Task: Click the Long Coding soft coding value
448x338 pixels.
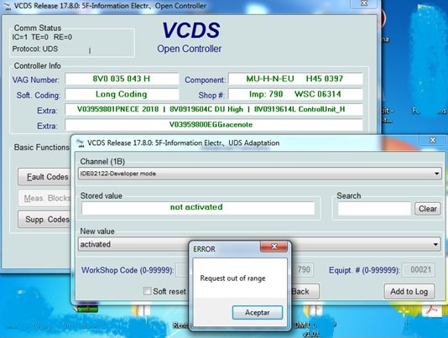Action: 122,94
